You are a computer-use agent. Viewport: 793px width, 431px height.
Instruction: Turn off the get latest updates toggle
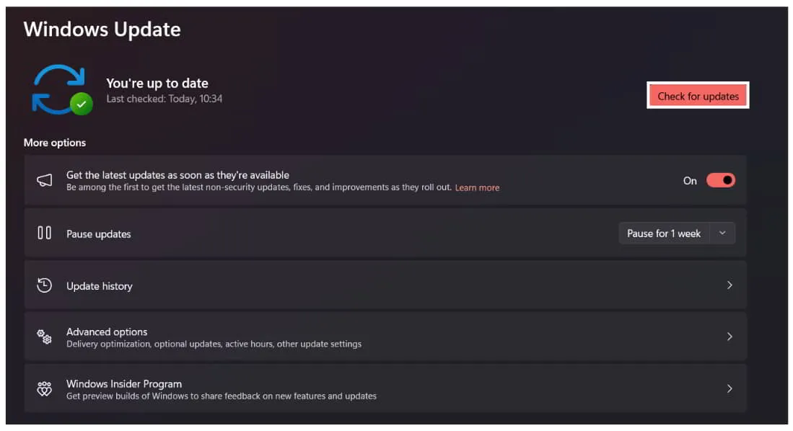coord(720,180)
